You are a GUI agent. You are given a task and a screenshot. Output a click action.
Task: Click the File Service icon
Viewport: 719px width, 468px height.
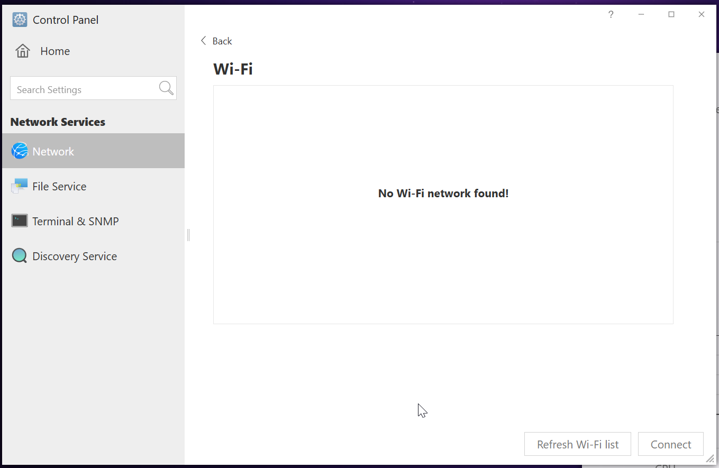point(20,186)
